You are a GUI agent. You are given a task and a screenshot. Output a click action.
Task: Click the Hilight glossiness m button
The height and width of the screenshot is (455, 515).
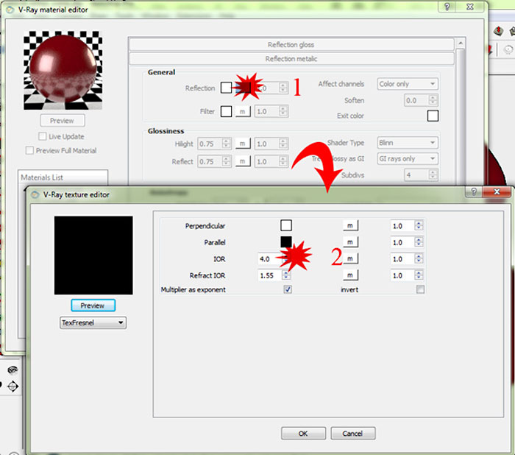pyautogui.click(x=243, y=144)
